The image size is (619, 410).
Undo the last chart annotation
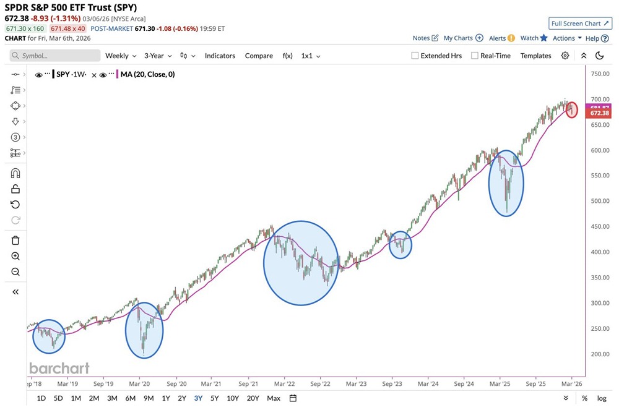point(14,204)
